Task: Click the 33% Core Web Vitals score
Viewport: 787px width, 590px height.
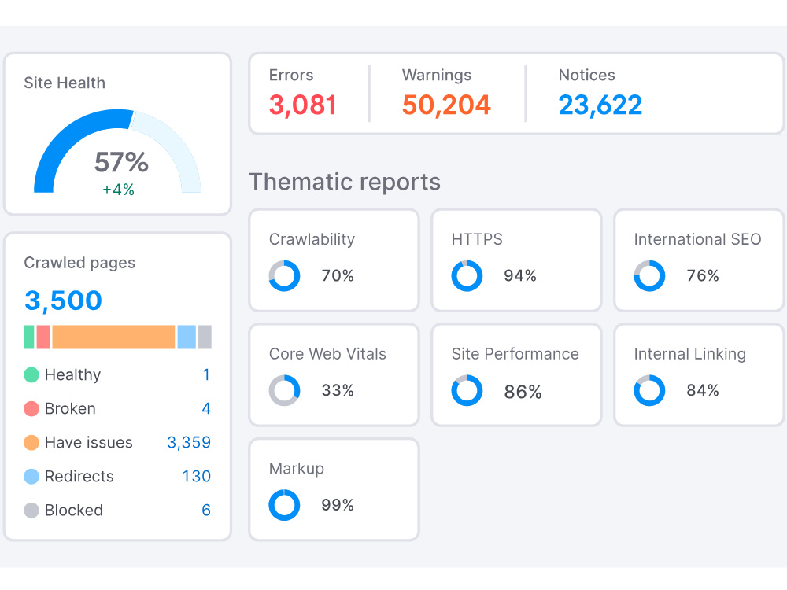Action: [338, 390]
